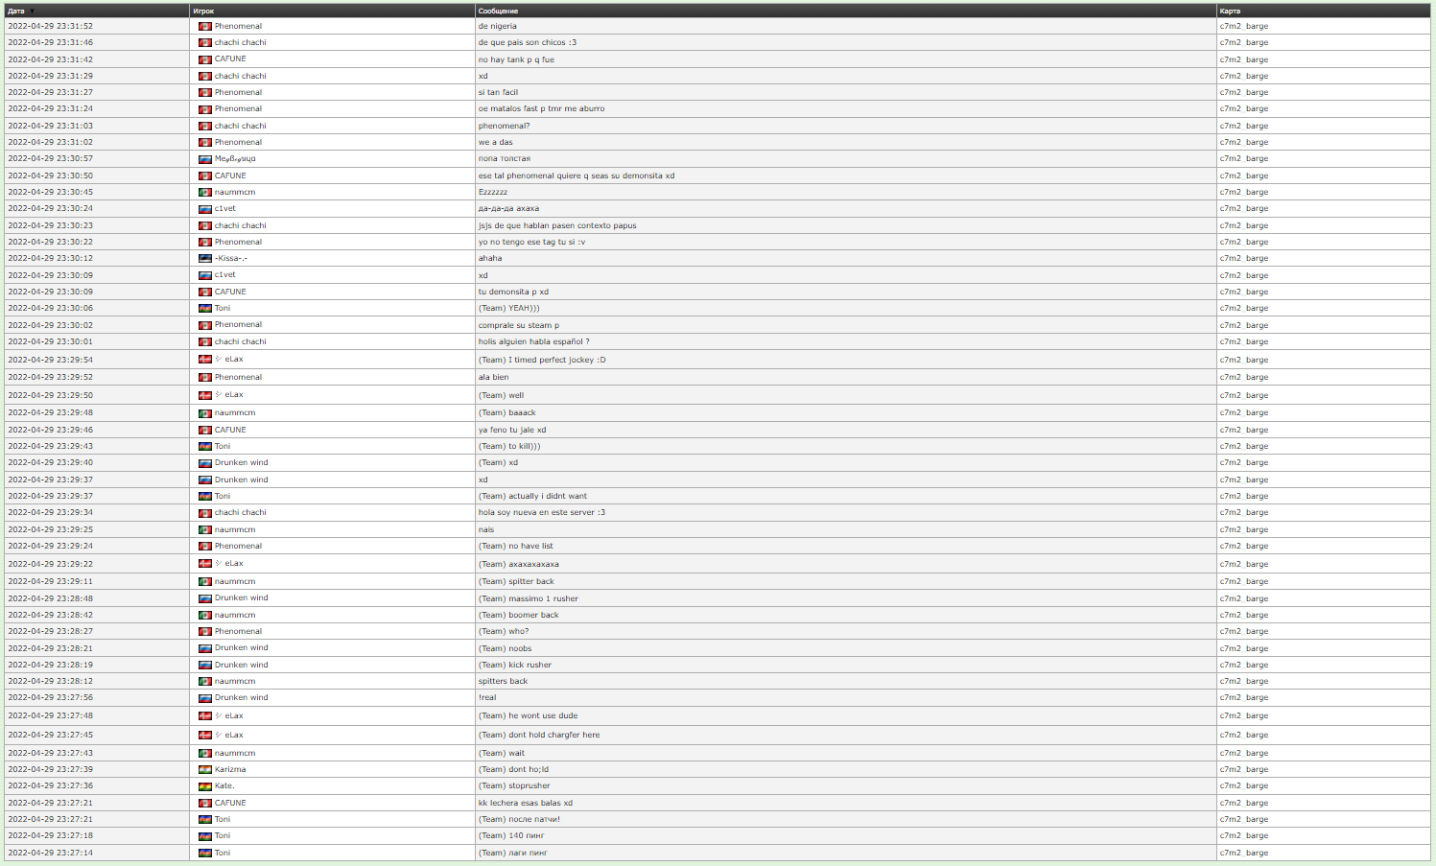
Task: Open player Karizma's name link
Action: [x=230, y=769]
